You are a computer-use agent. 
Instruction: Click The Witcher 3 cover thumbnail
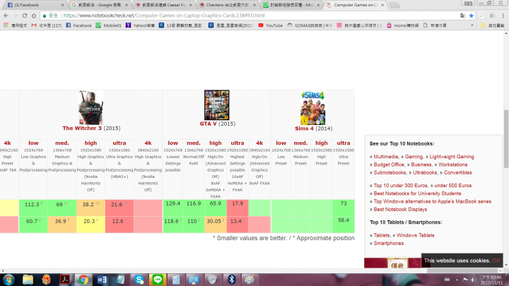pos(90,107)
